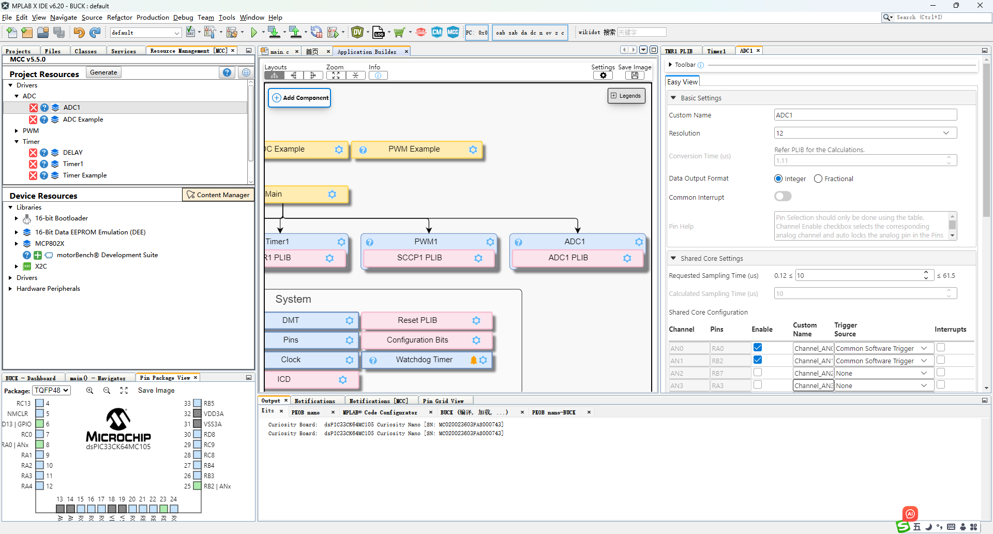Open the shopping cart store icon
The height and width of the screenshot is (534, 993).
pos(399,33)
